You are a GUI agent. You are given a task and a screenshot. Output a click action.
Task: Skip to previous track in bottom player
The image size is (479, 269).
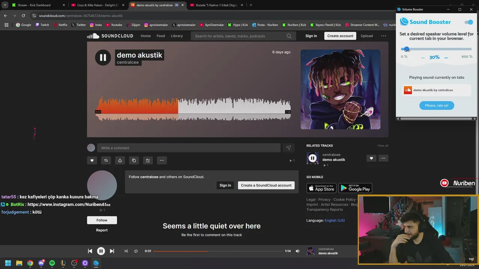click(90, 251)
